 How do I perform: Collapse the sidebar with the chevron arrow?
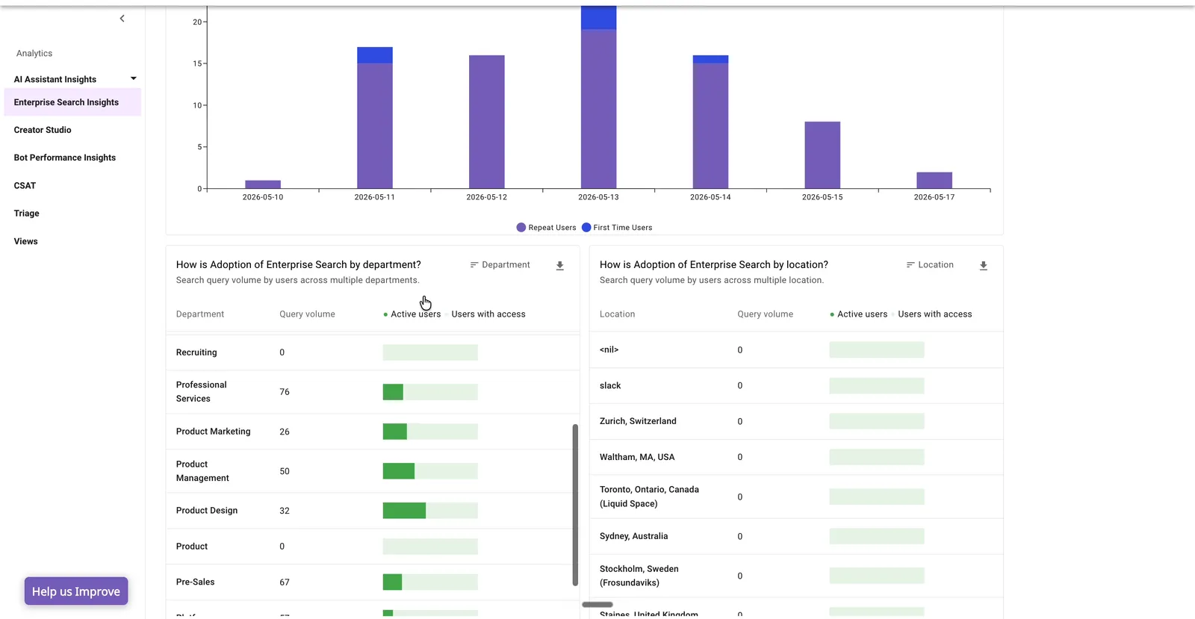tap(122, 19)
